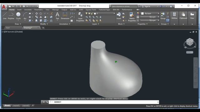Open the Utilities panel button
Viewport: 200px width, 112px height.
(x=174, y=18)
